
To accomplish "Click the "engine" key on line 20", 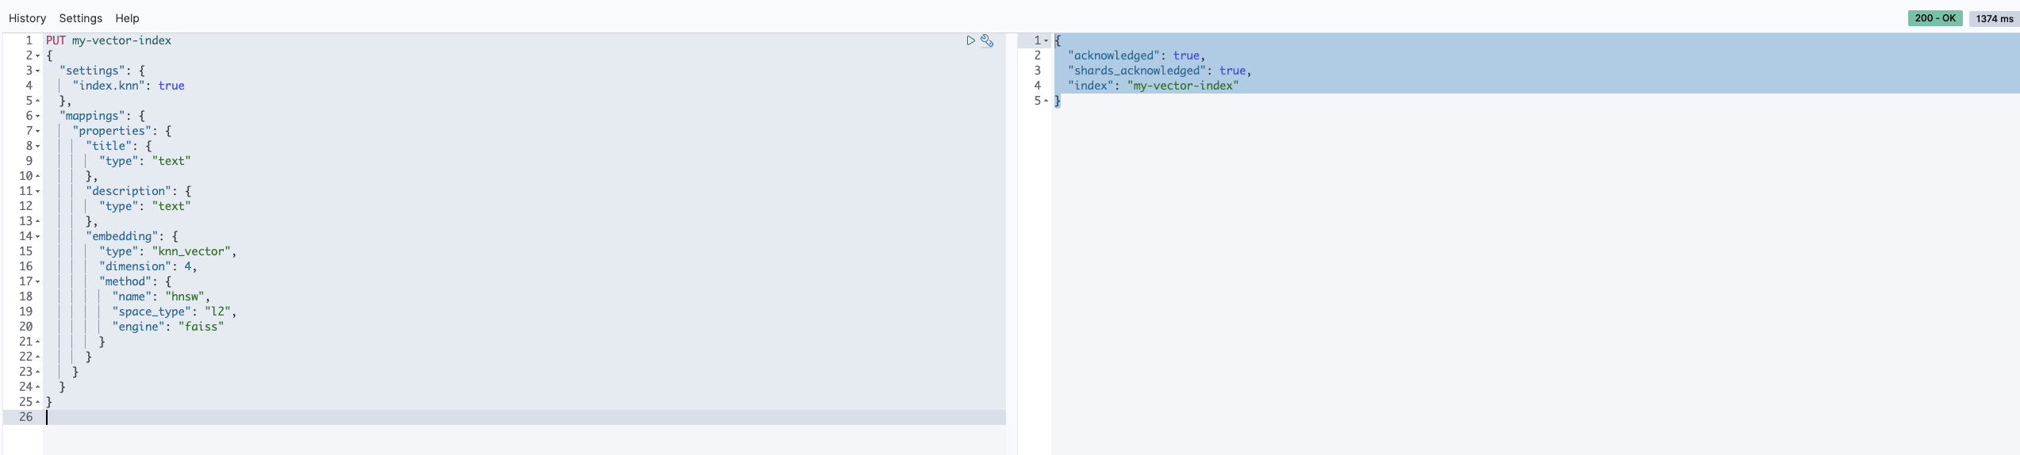I will [138, 327].
